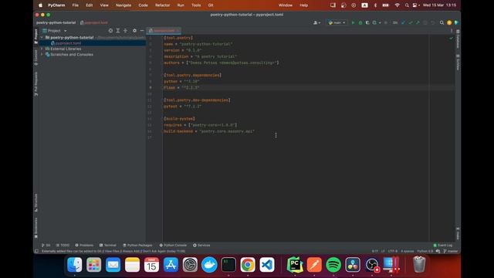Viewport: 494px width, 278px height.
Task: Open the Project view type dropdown
Action: click(x=55, y=31)
